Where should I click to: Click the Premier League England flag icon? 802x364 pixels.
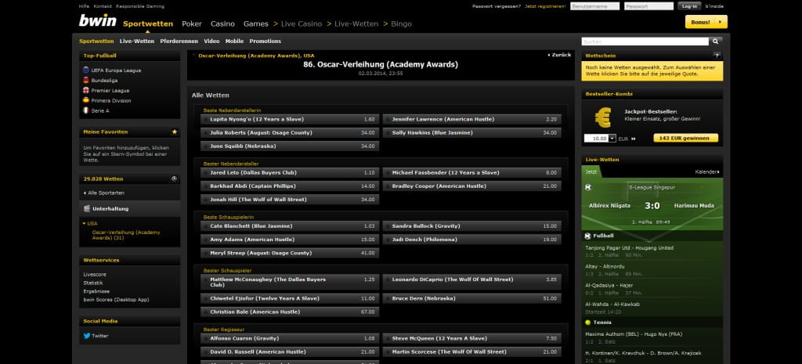tap(86, 91)
